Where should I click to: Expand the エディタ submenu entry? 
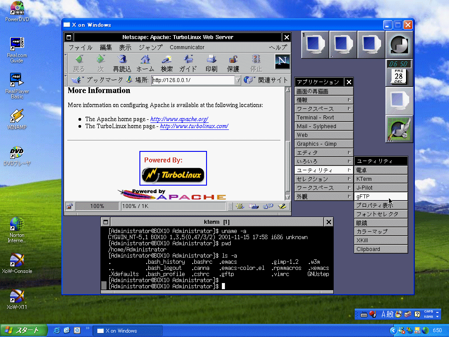coord(324,153)
